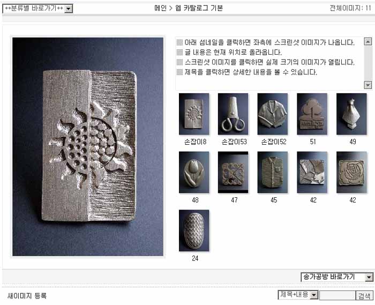Click the description box scroll up arrow
The image size is (375, 305).
368,42
